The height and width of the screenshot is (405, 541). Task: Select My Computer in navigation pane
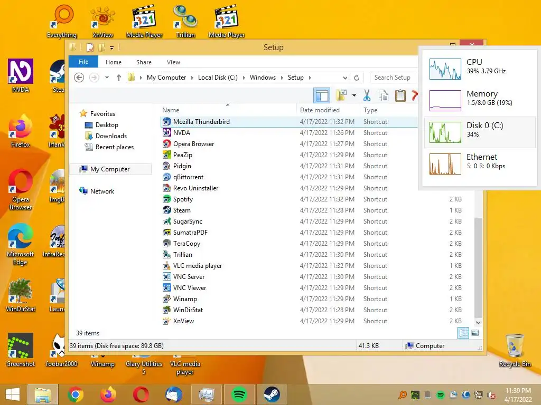pos(110,169)
